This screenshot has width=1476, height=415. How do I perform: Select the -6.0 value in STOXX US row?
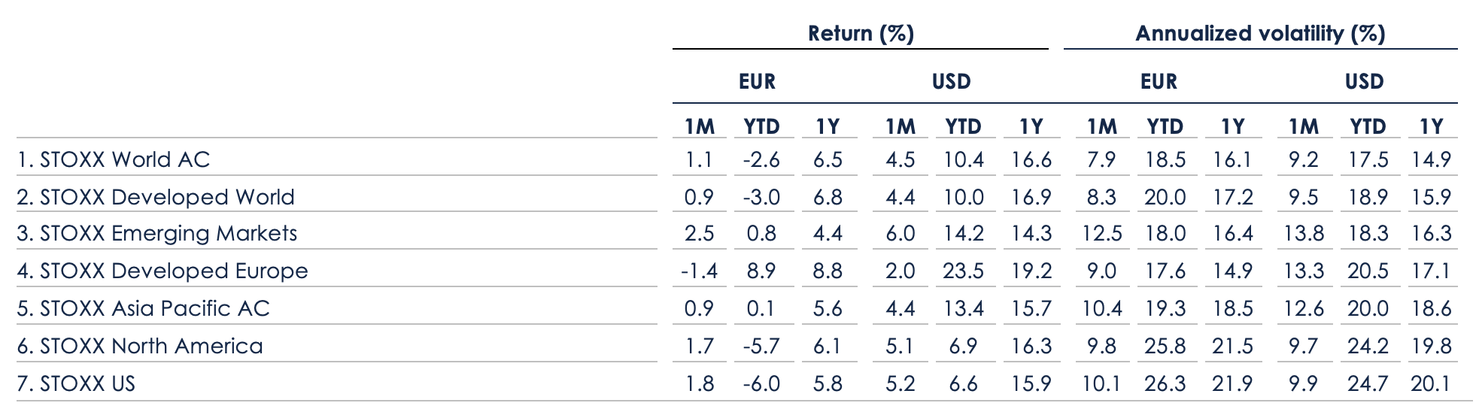[x=761, y=383]
